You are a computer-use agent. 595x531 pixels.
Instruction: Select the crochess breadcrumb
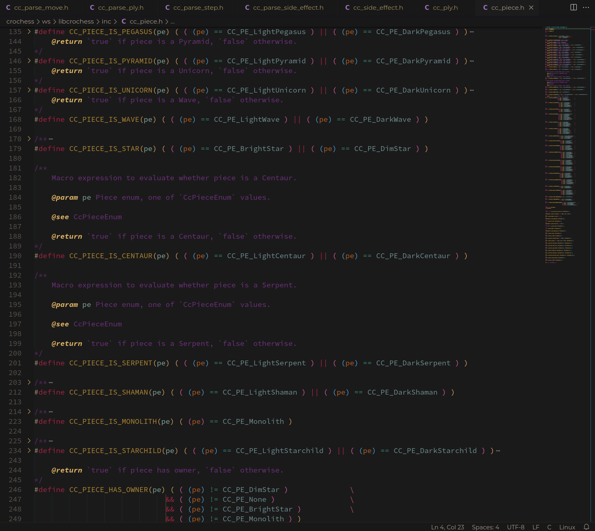click(20, 22)
